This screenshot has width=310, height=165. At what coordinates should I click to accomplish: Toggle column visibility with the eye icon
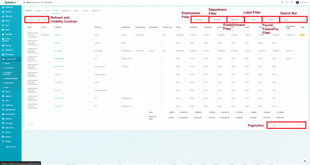point(38,20)
